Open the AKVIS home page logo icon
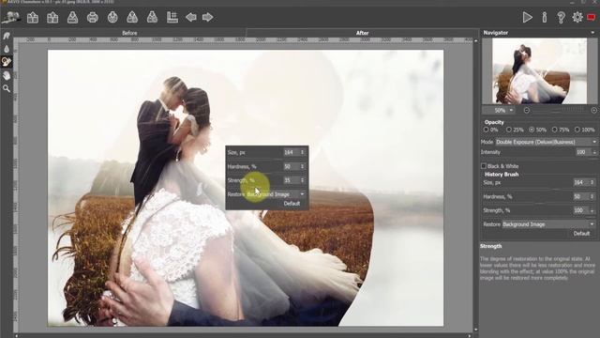Screen dimensions: 600x338 (x=11, y=17)
